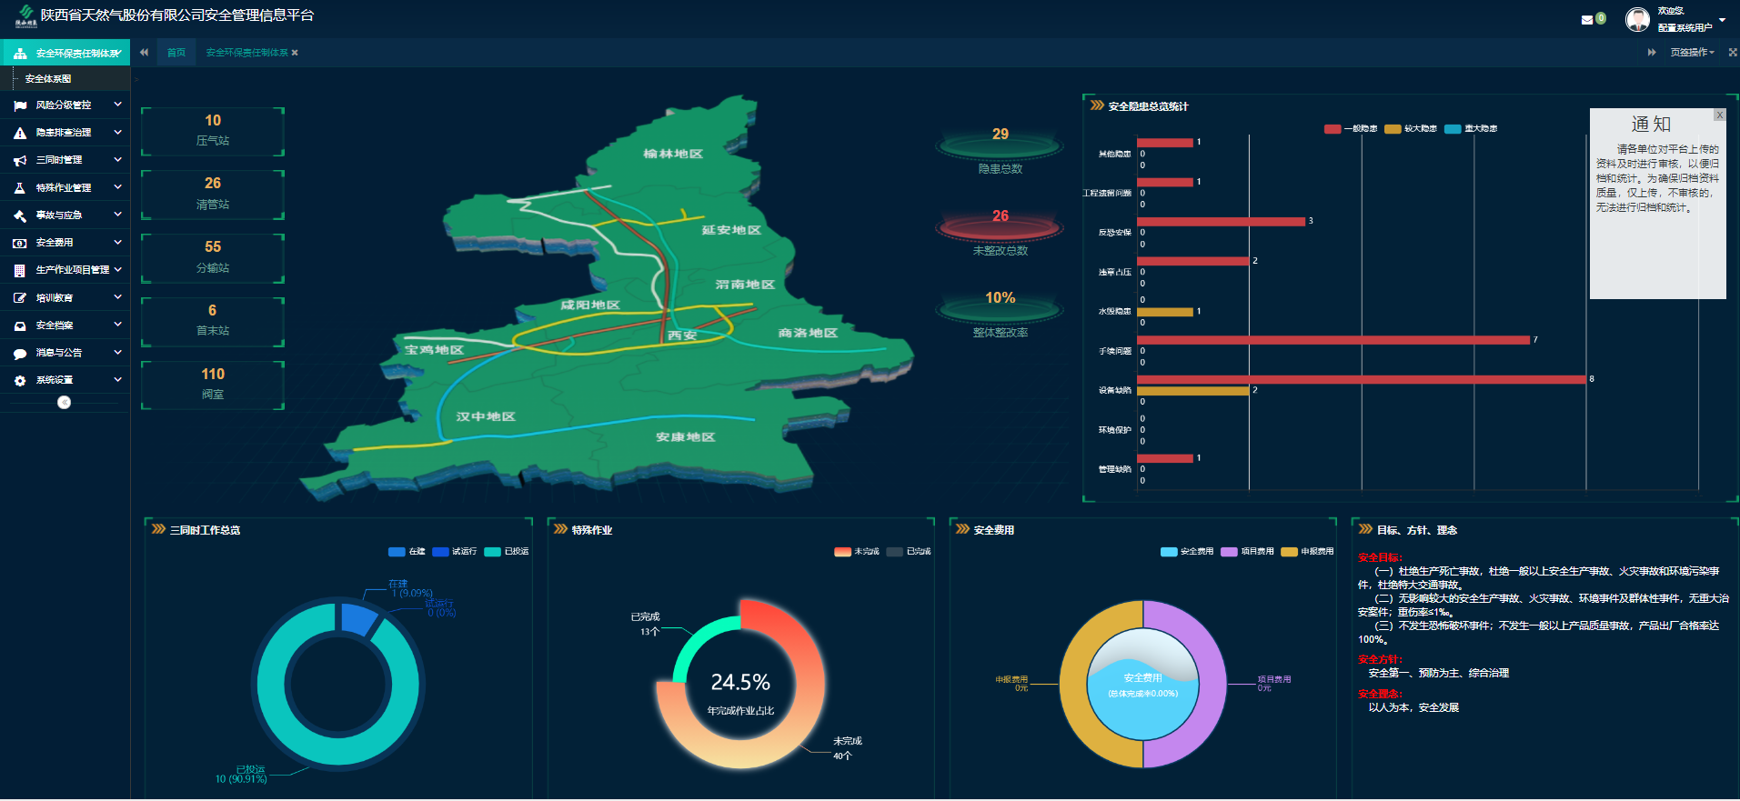Screen dimensions: 1740x801
Task: Click the money icon for 安全费用
Action: [20, 243]
